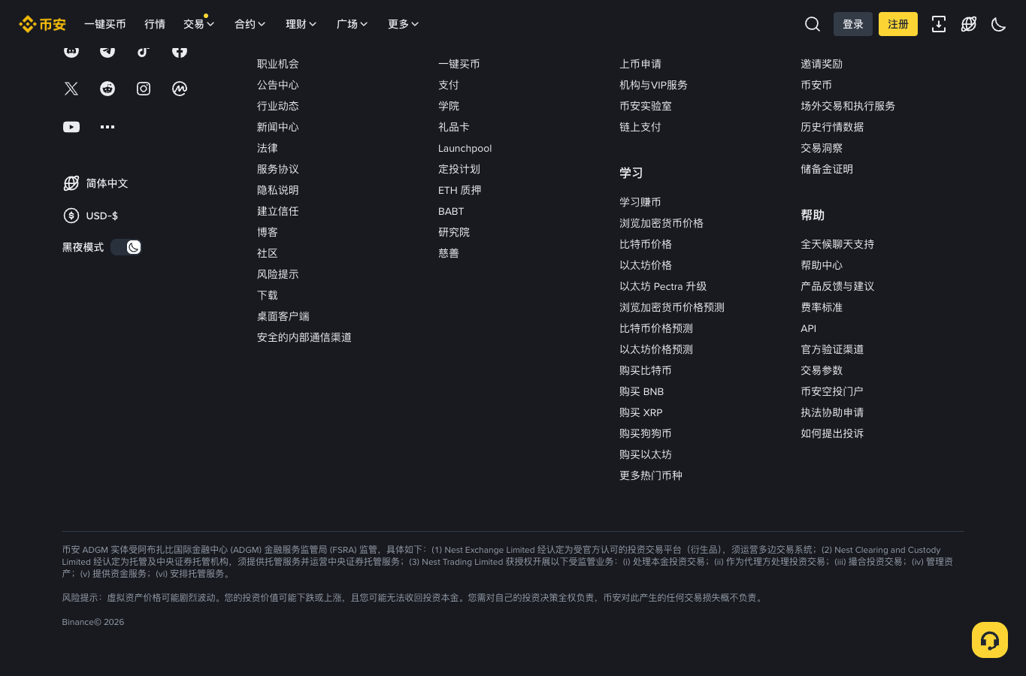
Task: Open the Reddit social icon
Action: pyautogui.click(x=107, y=89)
